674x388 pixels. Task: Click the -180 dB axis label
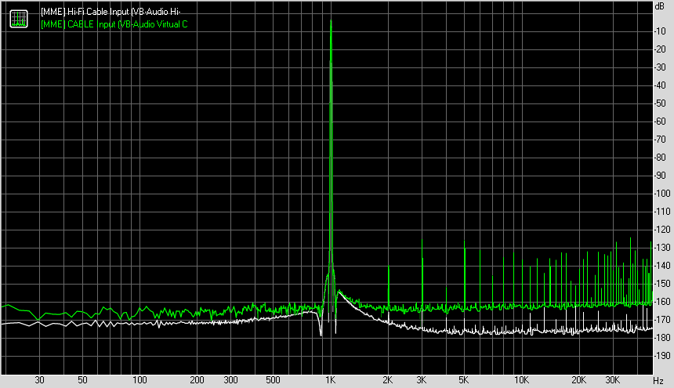point(661,338)
